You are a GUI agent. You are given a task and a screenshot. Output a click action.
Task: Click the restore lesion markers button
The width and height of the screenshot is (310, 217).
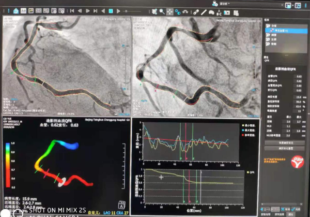click(285, 143)
